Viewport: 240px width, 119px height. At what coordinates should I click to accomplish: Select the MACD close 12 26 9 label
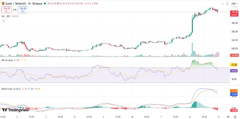tap(11, 89)
